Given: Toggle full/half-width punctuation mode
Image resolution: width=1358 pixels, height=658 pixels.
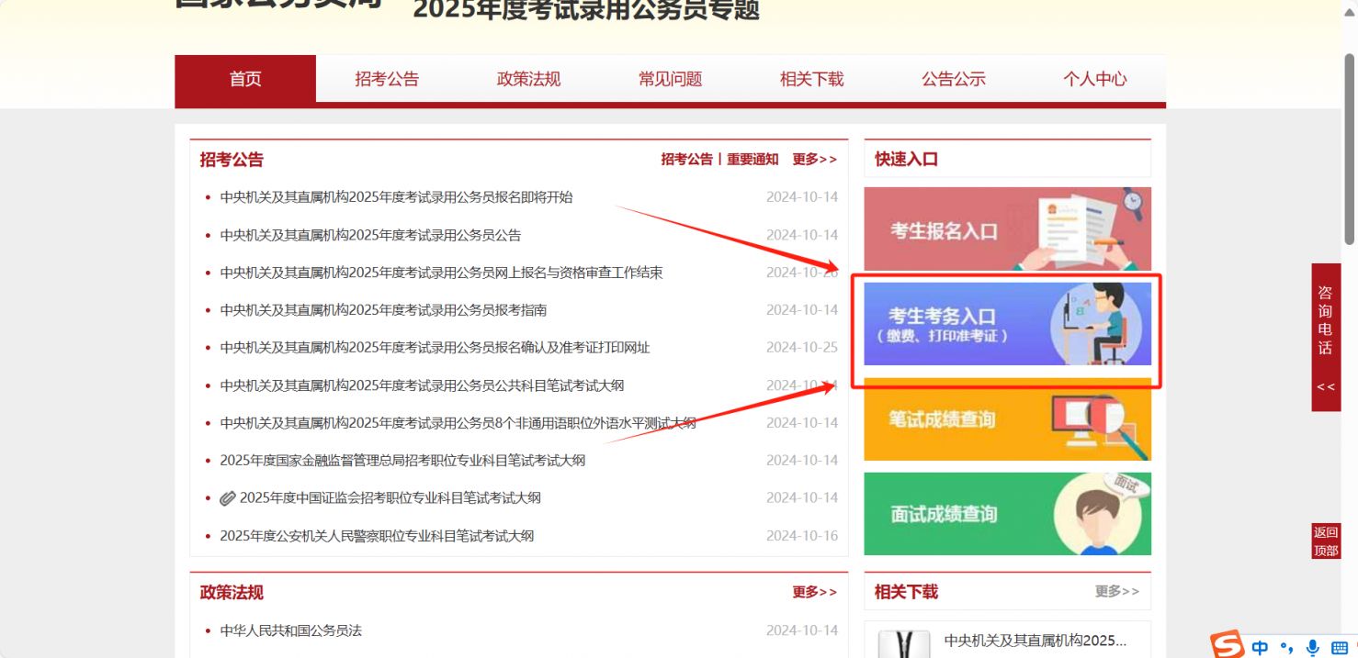Looking at the screenshot, I should click(1285, 645).
